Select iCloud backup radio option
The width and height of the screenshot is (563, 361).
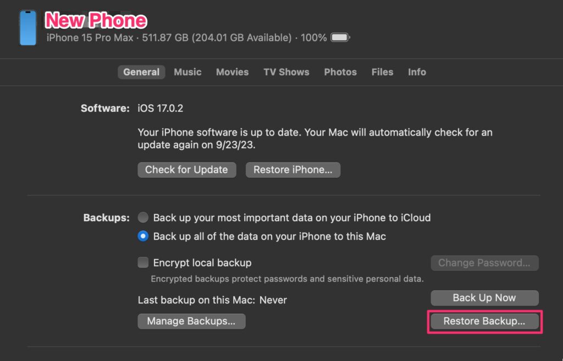pos(143,218)
